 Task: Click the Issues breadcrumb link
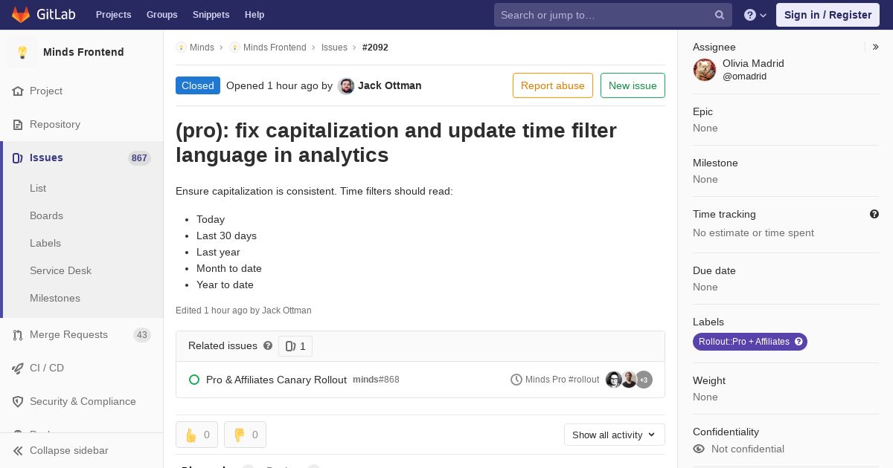click(334, 48)
